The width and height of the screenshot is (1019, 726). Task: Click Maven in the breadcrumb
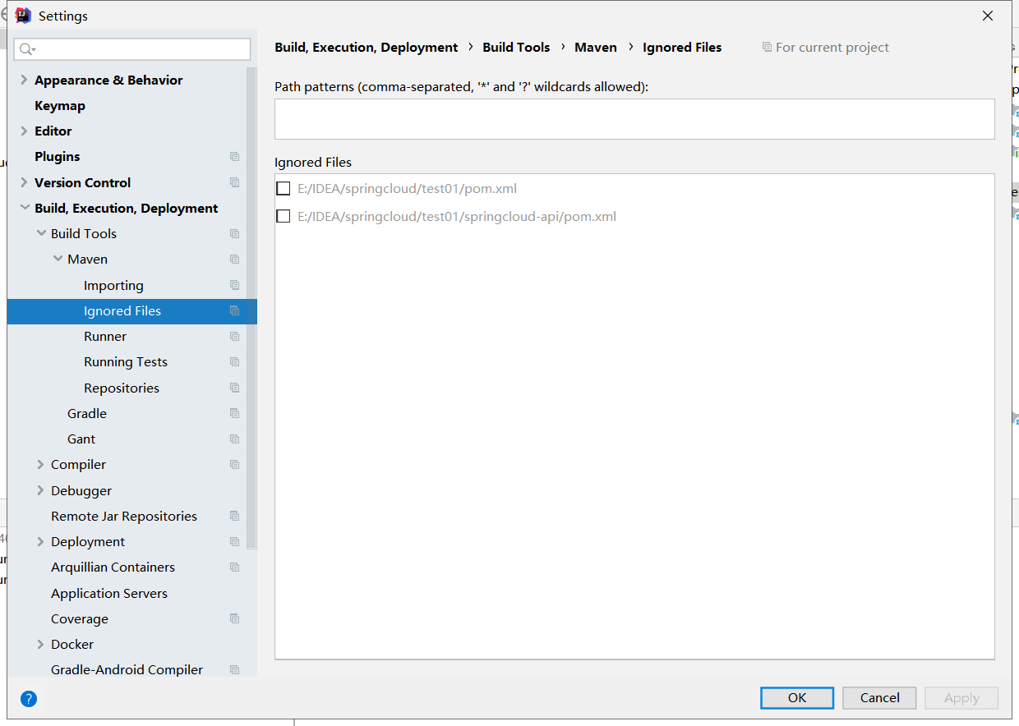tap(596, 48)
